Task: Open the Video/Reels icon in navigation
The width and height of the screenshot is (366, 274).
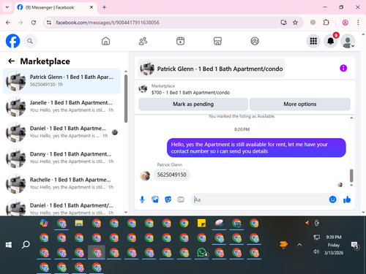Action: (x=180, y=41)
